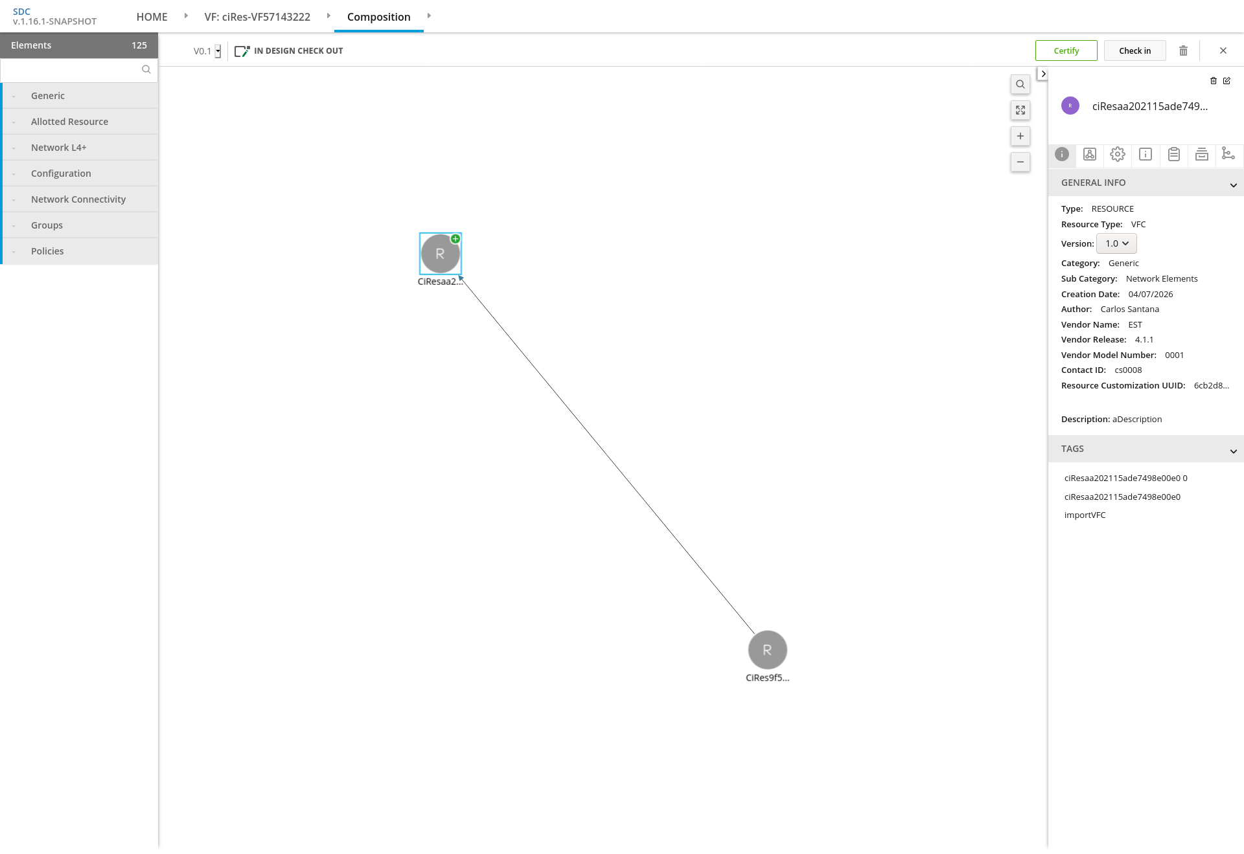Open the clipboard tab in side panel
1244x854 pixels.
click(x=1173, y=154)
